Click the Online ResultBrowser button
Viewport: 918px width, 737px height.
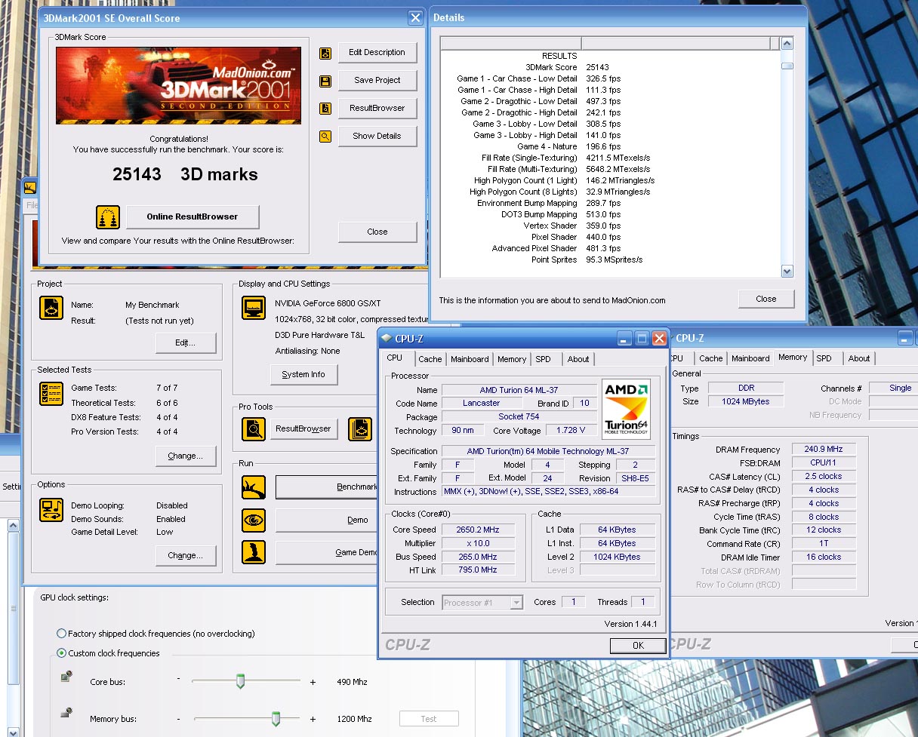(193, 217)
